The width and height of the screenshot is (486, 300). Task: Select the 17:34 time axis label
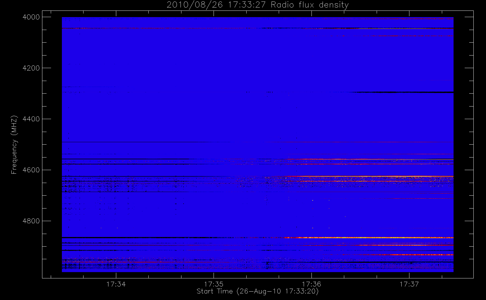116,284
